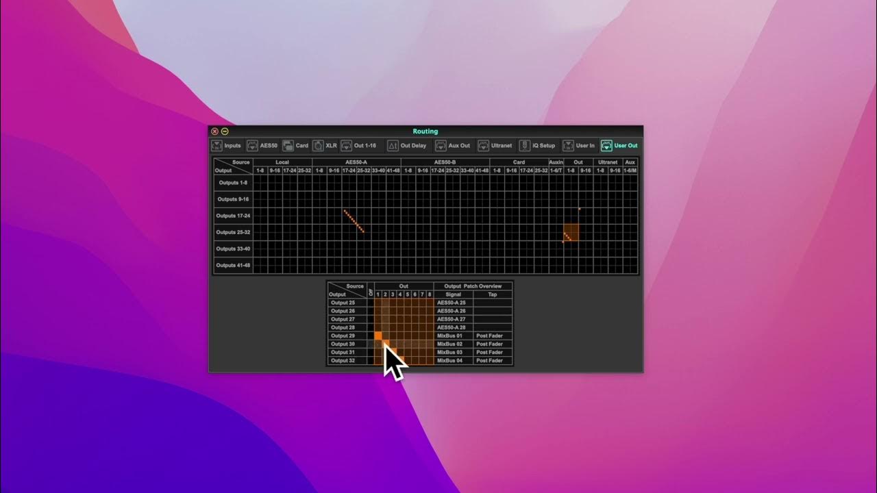Click the MixBus 01 signal cell
Viewport: 877px width, 493px height.
coord(454,336)
